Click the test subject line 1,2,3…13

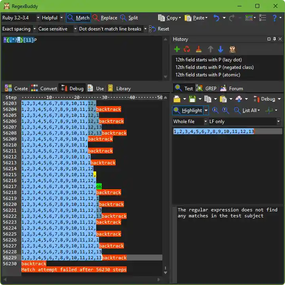pos(214,131)
